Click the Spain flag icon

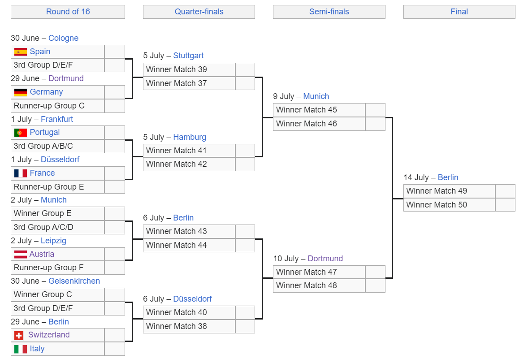pyautogui.click(x=21, y=52)
